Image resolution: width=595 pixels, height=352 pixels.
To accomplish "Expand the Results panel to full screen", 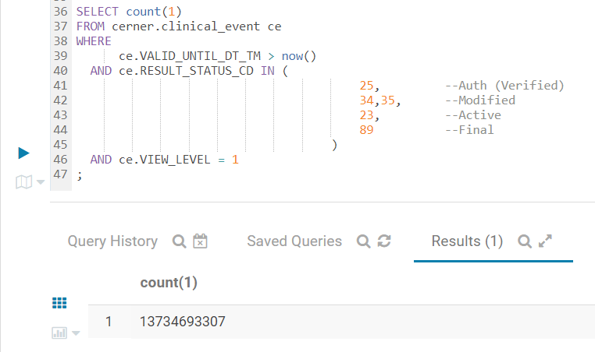I will point(545,241).
